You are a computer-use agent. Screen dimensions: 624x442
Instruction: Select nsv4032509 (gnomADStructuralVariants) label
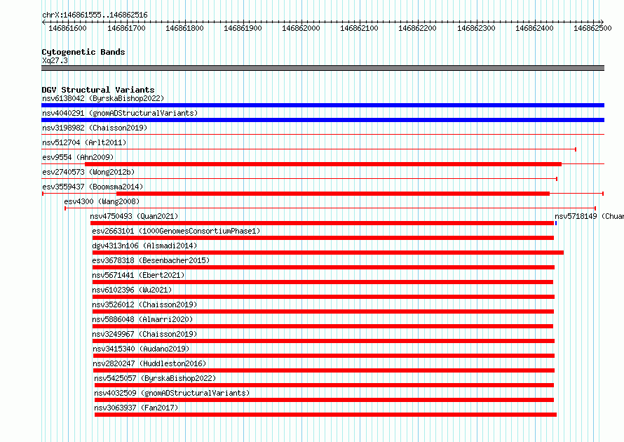pyautogui.click(x=172, y=393)
